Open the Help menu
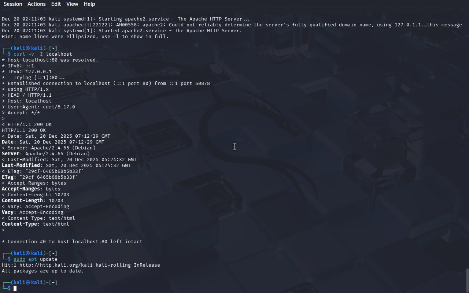Viewport: 469px width, 293px height. click(x=89, y=4)
